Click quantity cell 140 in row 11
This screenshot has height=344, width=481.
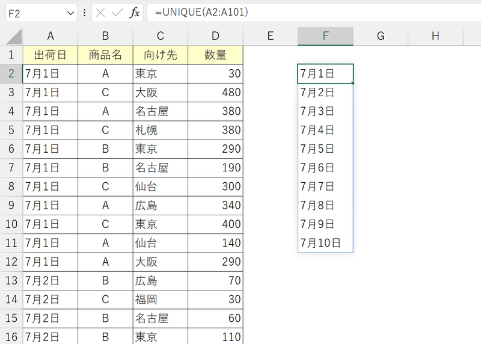coord(215,243)
